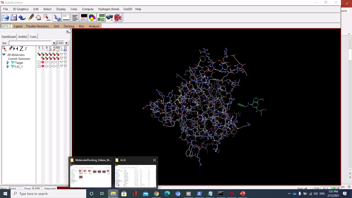Switch to the AniMol tab
This screenshot has width=352, height=198.
(23, 37)
